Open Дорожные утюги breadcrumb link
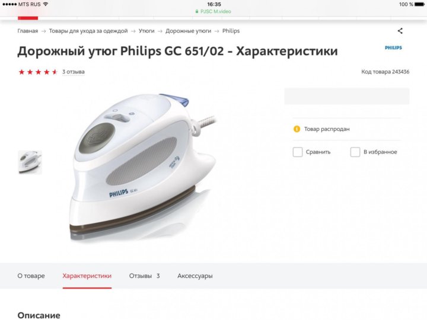Screen dimensions: 427x320 point(188,31)
